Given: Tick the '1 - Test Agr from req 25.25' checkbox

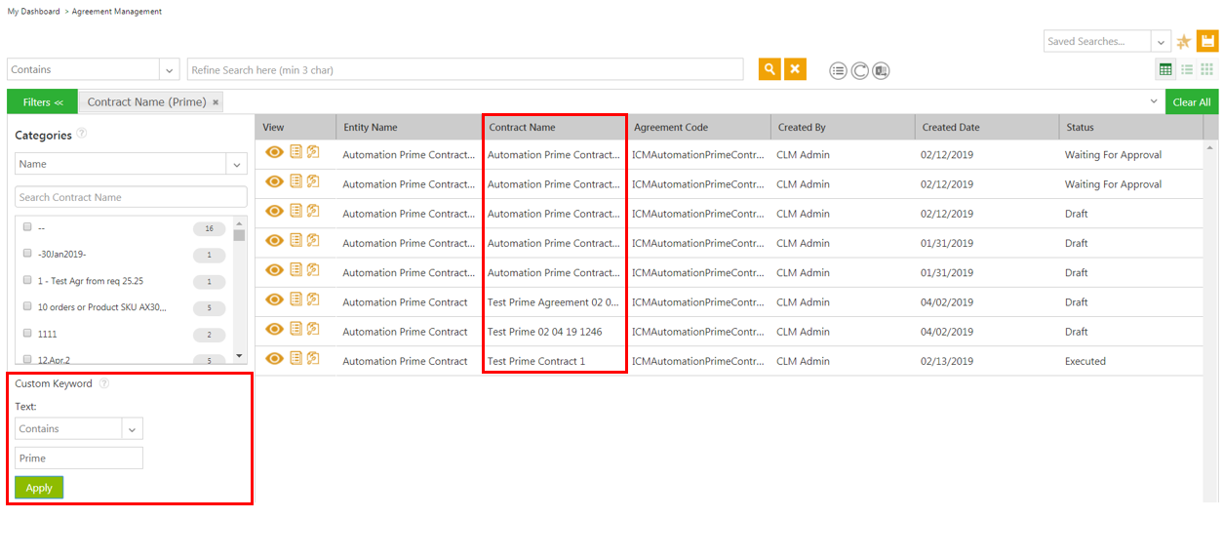Looking at the screenshot, I should (27, 280).
